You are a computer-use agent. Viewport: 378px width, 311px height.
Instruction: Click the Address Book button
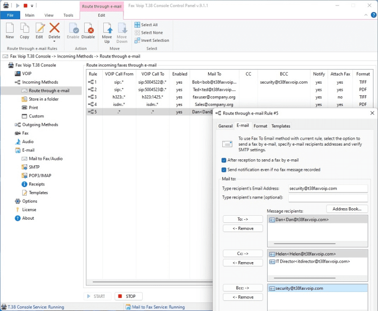click(347, 209)
